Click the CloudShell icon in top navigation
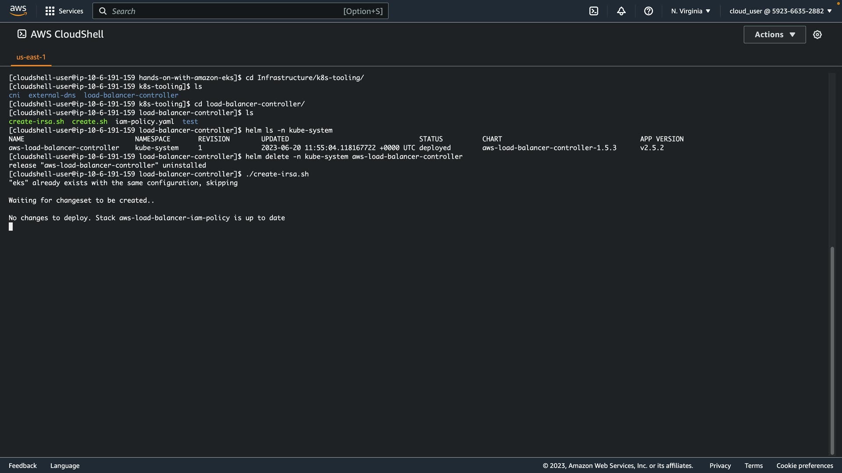Screen dimensions: 842x473 coord(594,11)
